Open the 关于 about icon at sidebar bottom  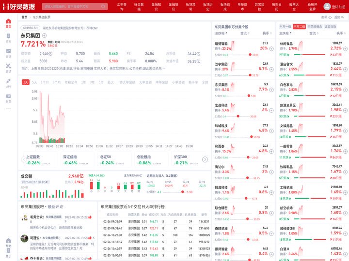(x=8, y=250)
